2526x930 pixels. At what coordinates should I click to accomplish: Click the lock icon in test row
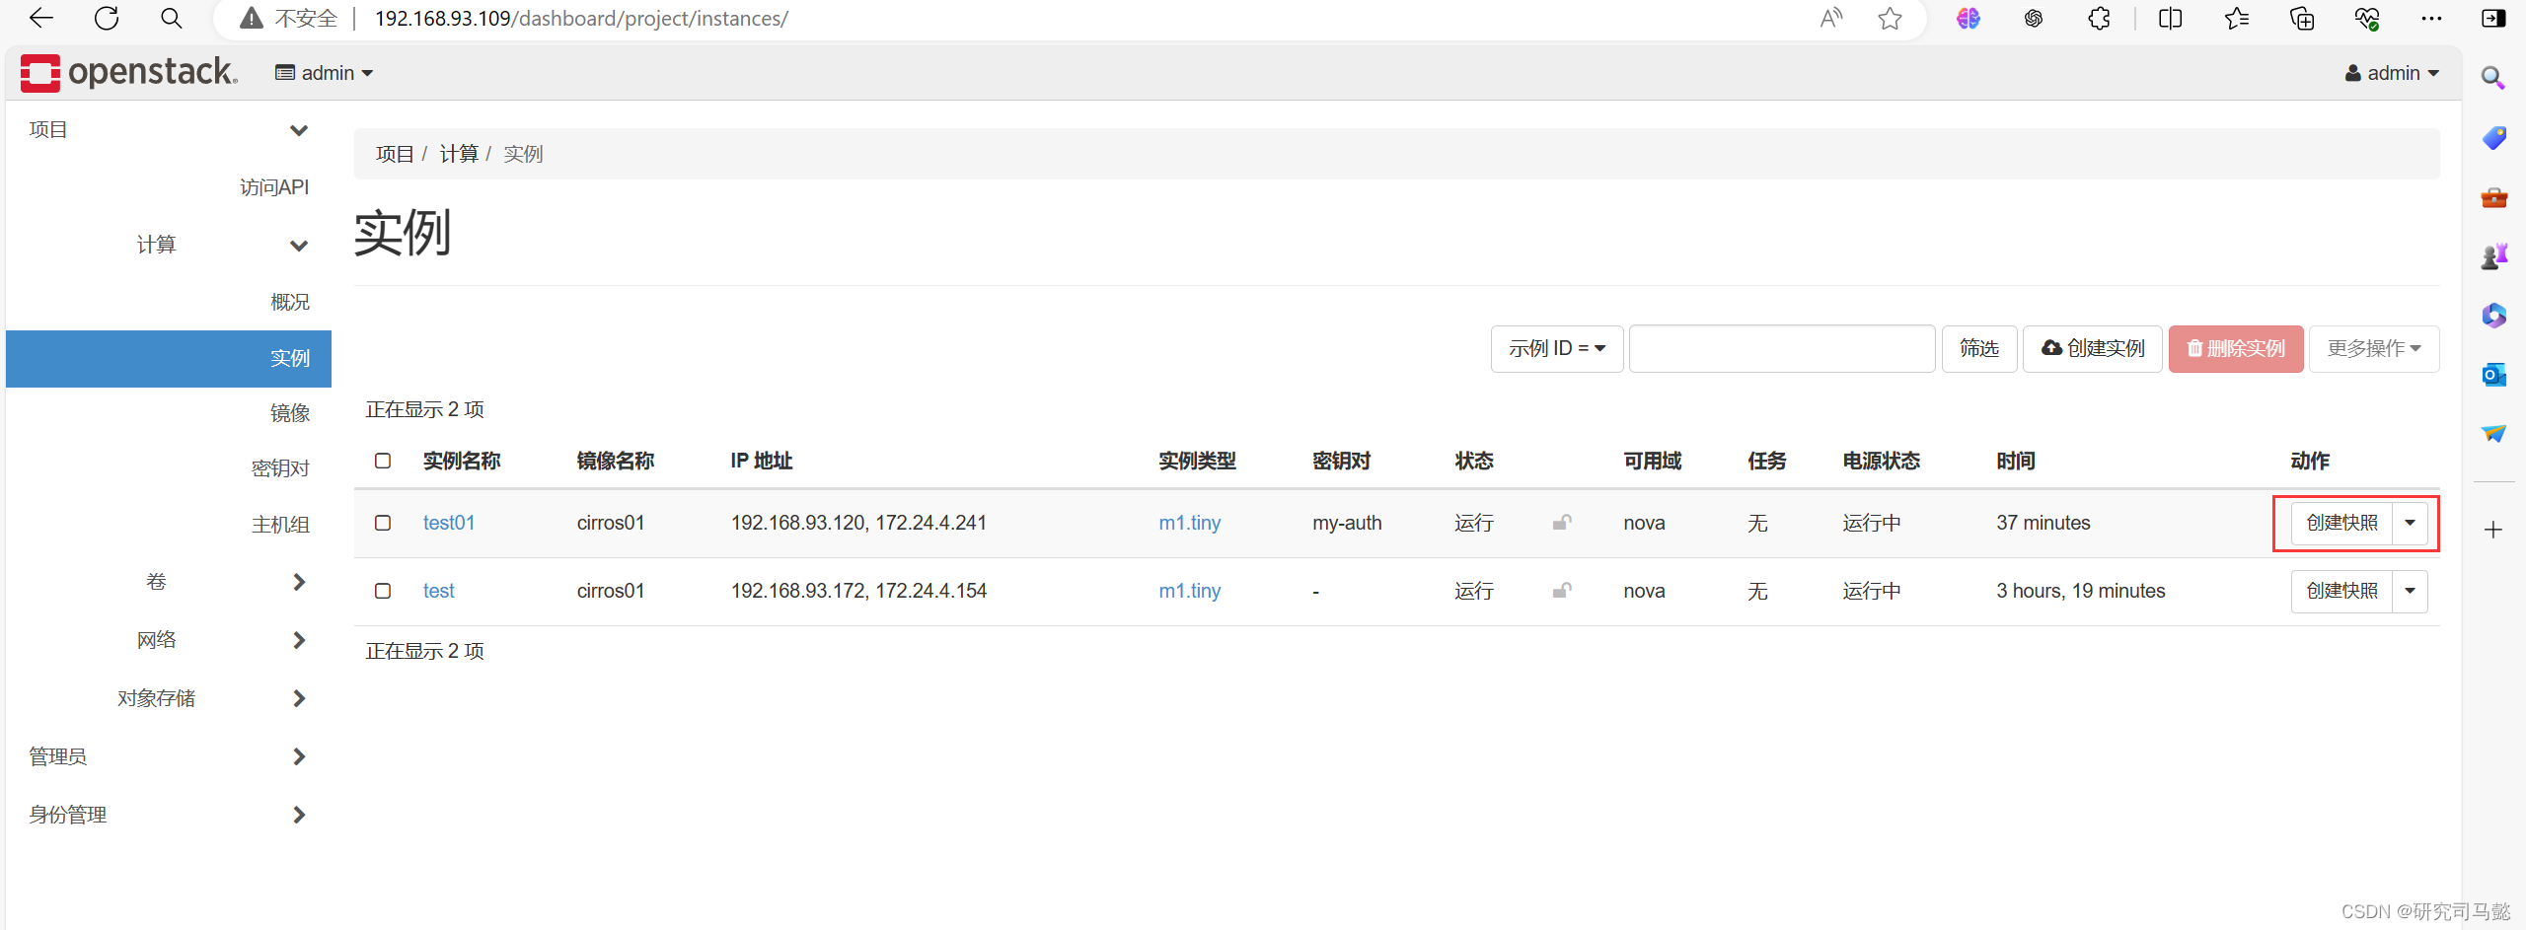[x=1561, y=590]
